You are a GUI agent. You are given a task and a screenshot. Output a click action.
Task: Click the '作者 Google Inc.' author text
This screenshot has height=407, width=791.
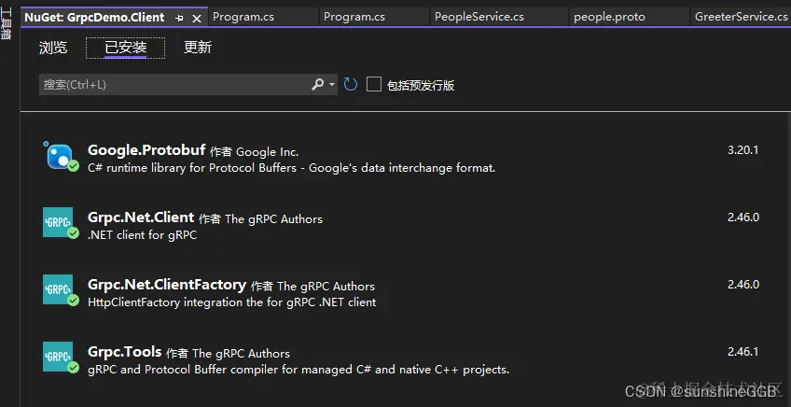coord(255,151)
